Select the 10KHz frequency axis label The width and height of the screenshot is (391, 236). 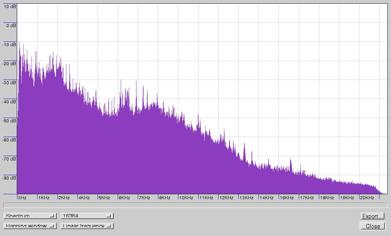pyautogui.click(x=186, y=198)
